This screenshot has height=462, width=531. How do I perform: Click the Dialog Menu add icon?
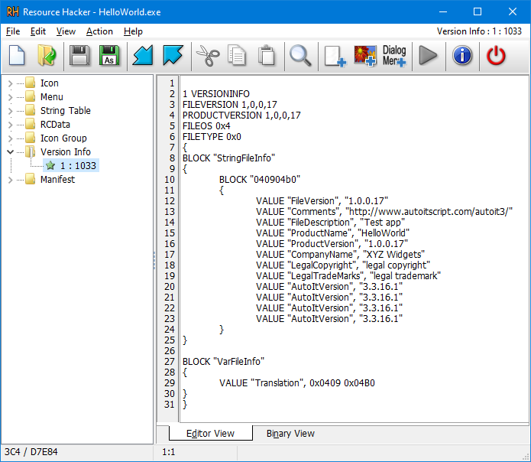(394, 56)
